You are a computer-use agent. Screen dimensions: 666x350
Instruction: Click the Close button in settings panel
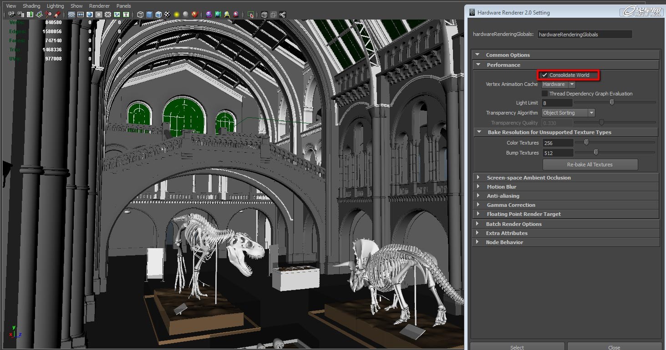click(x=614, y=347)
